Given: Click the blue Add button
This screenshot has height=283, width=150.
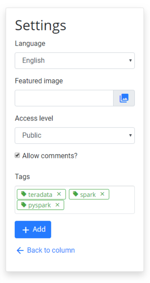Looking at the screenshot, I should click(33, 230).
